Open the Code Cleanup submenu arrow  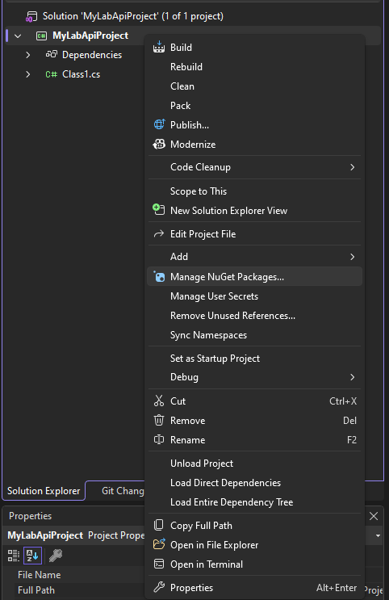coord(353,167)
